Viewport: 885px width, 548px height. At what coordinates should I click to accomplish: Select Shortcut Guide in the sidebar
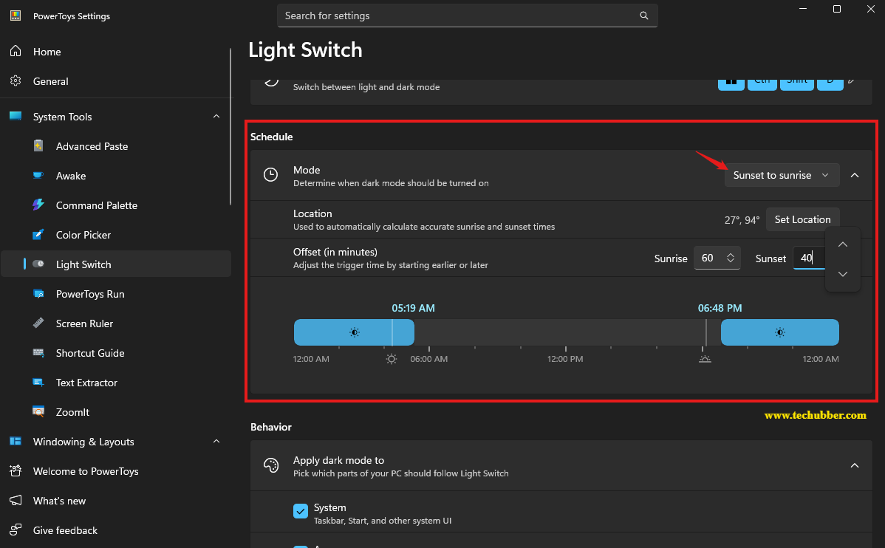[x=116, y=353]
